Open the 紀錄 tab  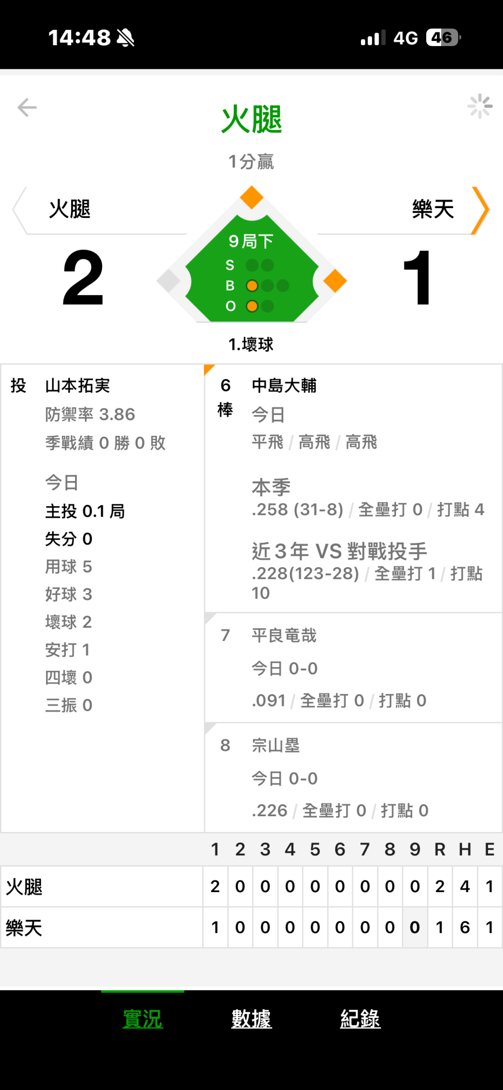[360, 1019]
